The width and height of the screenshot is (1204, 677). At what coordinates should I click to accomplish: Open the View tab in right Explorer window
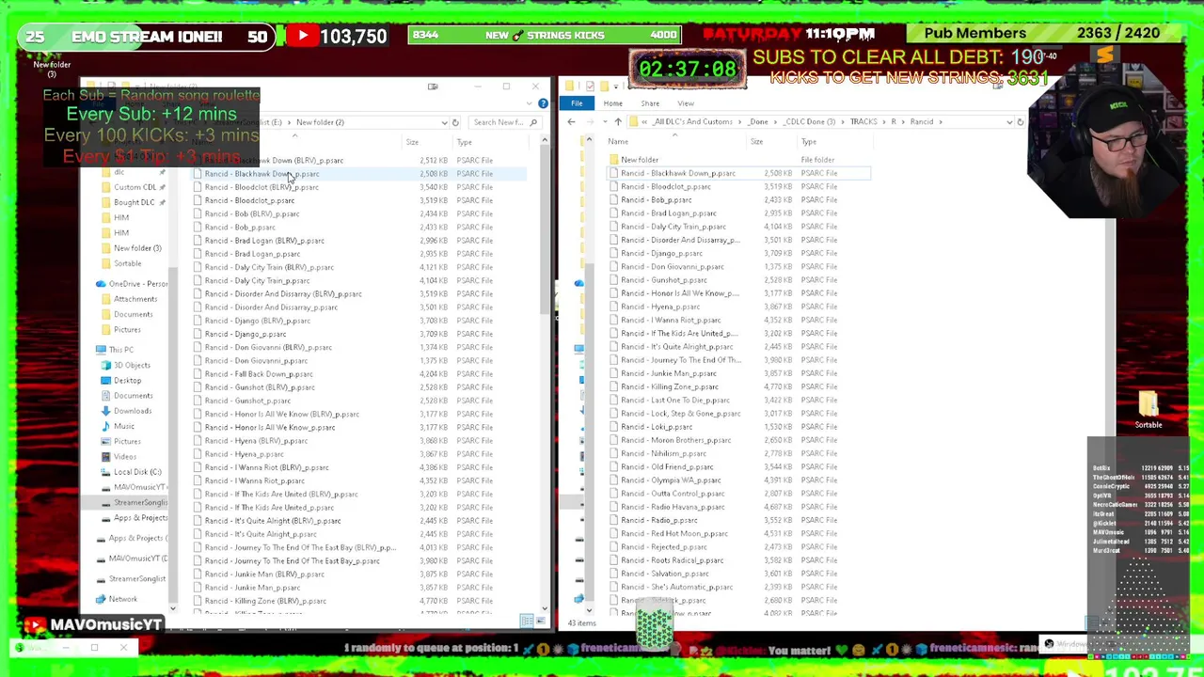click(686, 103)
